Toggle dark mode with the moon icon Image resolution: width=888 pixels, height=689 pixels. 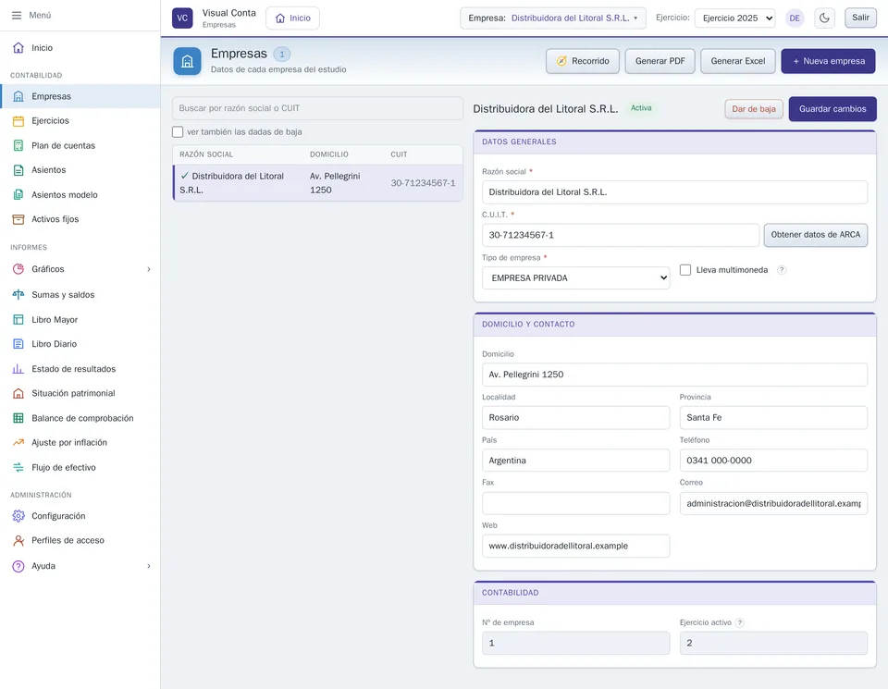click(824, 18)
